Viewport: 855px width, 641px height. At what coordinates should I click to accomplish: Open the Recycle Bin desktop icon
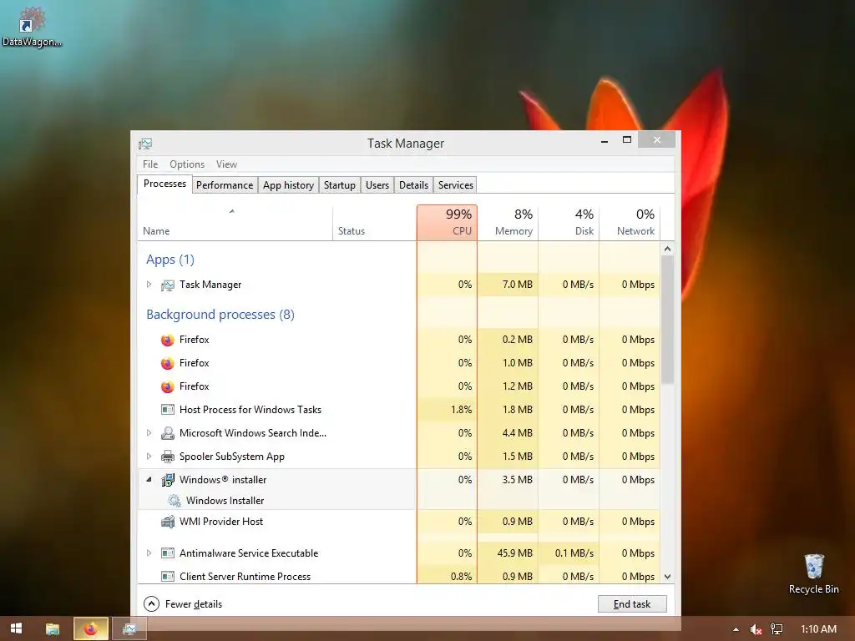pyautogui.click(x=813, y=574)
